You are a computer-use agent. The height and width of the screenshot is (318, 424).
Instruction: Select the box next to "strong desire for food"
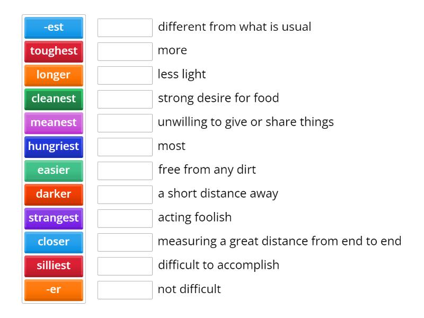(x=125, y=99)
